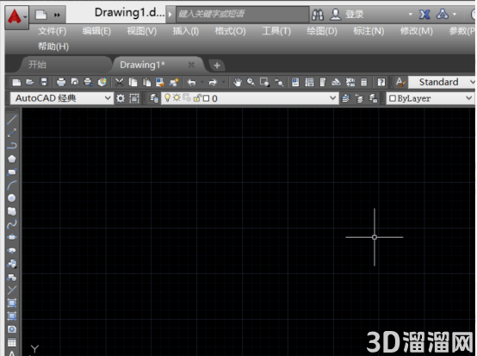Open the Sheet Set Manager icon
Viewport: 477px width, 356px height.
(336, 82)
